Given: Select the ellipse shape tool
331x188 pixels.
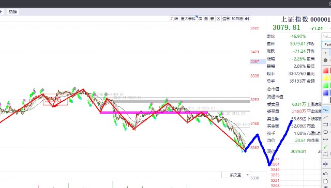Looking at the screenshot, I should pos(325,132).
